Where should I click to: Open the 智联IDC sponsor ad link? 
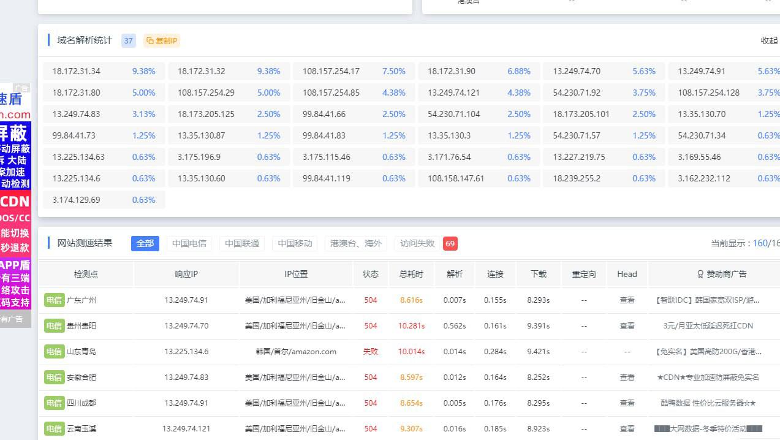coord(708,300)
